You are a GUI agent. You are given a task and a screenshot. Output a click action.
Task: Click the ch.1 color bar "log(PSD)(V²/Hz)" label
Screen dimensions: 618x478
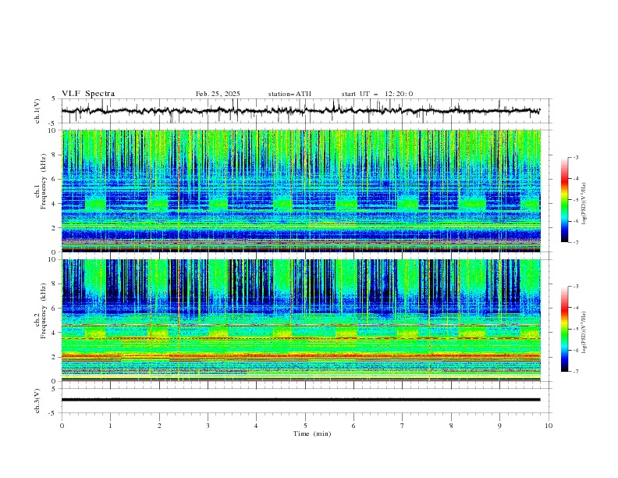584,204
